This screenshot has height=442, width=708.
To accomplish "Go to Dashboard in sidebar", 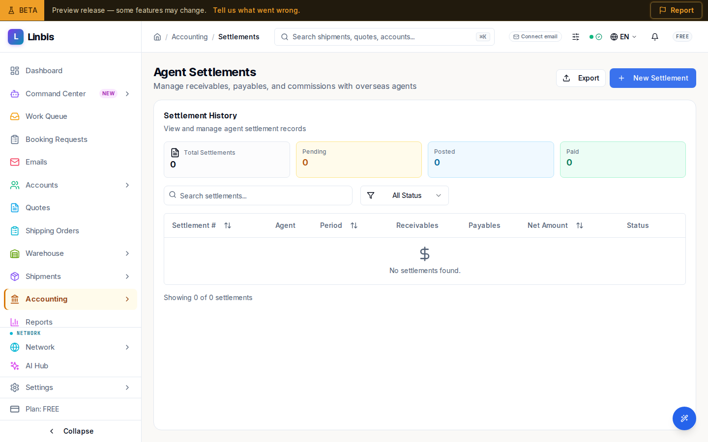I will (71, 71).
